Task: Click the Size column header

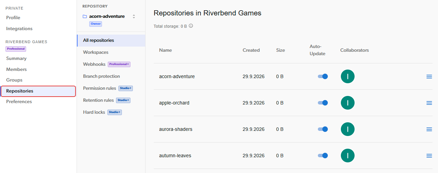Action: 280,50
